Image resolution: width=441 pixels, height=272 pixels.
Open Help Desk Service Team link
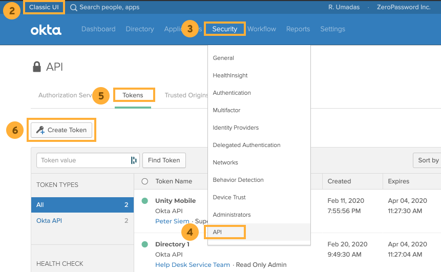click(x=193, y=265)
